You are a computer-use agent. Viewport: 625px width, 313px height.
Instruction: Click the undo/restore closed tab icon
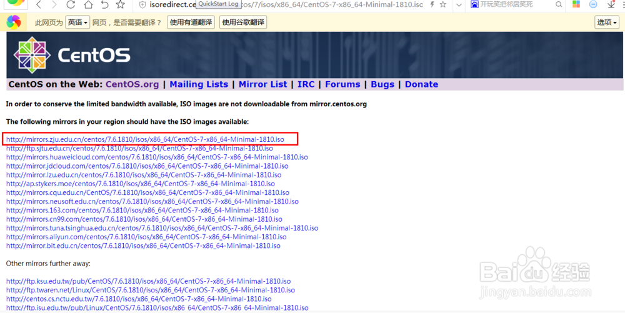click(104, 4)
